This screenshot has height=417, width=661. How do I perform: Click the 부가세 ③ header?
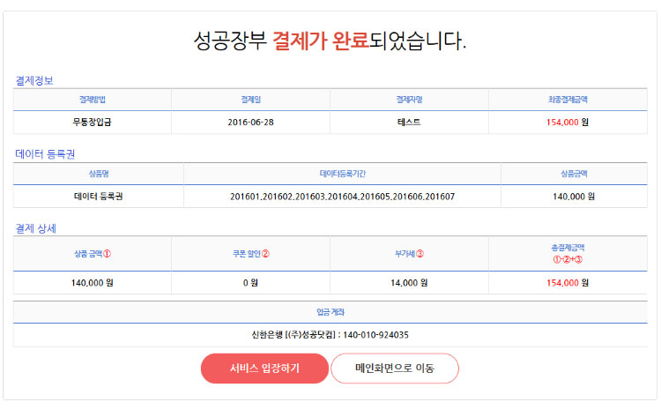tap(409, 254)
